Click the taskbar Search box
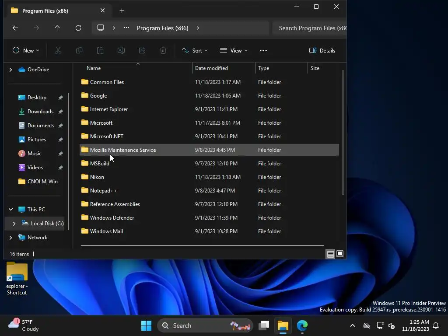Screen dimensions: 448x336 205,325
